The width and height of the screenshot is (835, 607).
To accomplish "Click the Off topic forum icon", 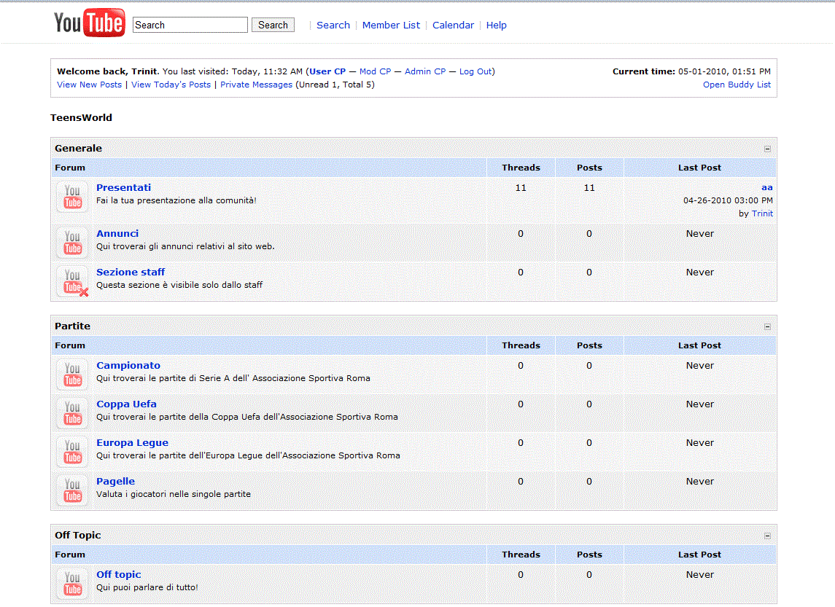I will (x=72, y=584).
